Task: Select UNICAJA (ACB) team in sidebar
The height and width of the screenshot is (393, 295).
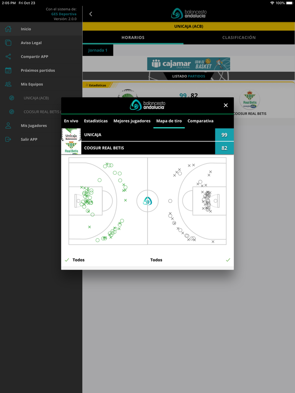Action: pos(41,98)
